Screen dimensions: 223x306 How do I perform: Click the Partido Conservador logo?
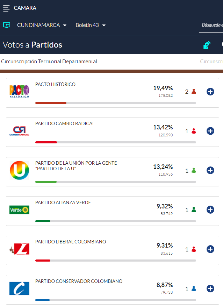19,289
